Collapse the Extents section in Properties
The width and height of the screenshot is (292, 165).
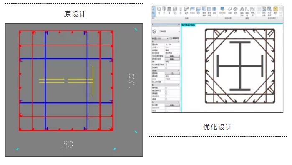179,85
